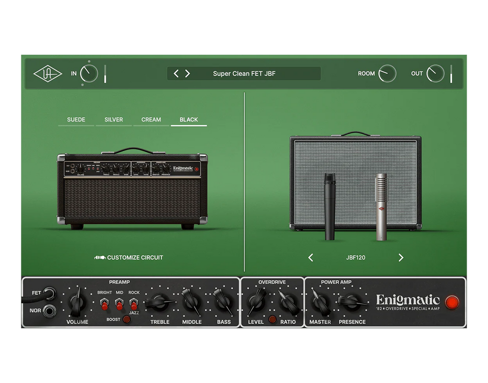Screen dimensions: 488x383
Task: Adjust the IN input gain knob
Action: click(x=89, y=74)
